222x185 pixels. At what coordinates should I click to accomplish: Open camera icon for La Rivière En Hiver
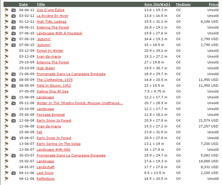[x=13, y=16]
